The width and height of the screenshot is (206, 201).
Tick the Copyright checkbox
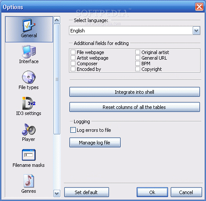click(x=137, y=69)
